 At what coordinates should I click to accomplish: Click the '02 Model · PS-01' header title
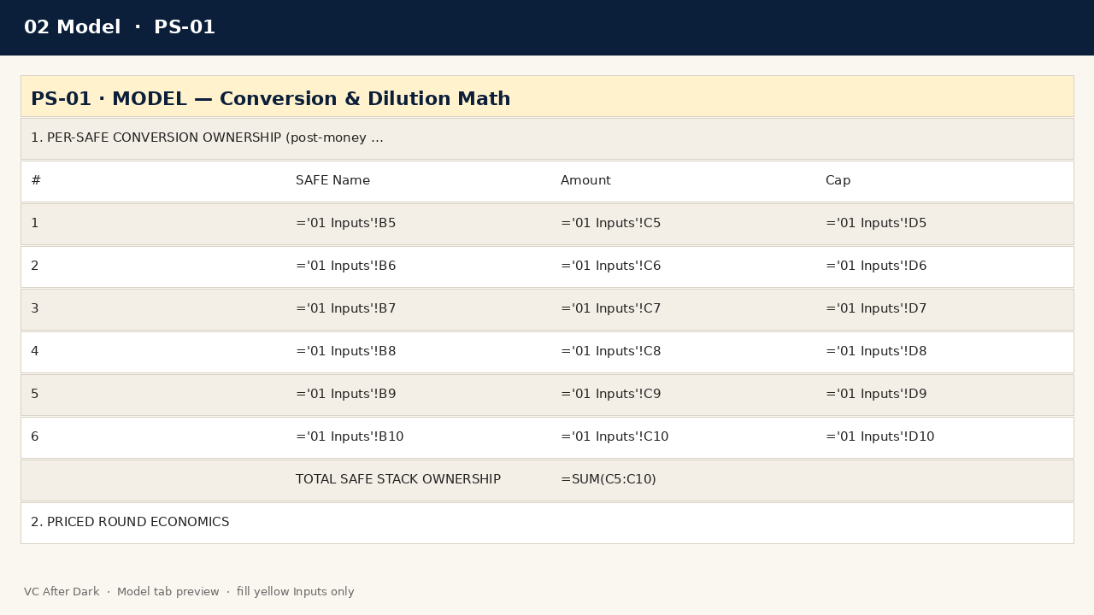[120, 27]
